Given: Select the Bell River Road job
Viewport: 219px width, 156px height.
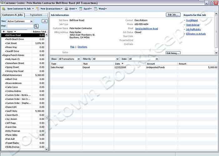Looking at the screenshot, I should coord(23,35).
